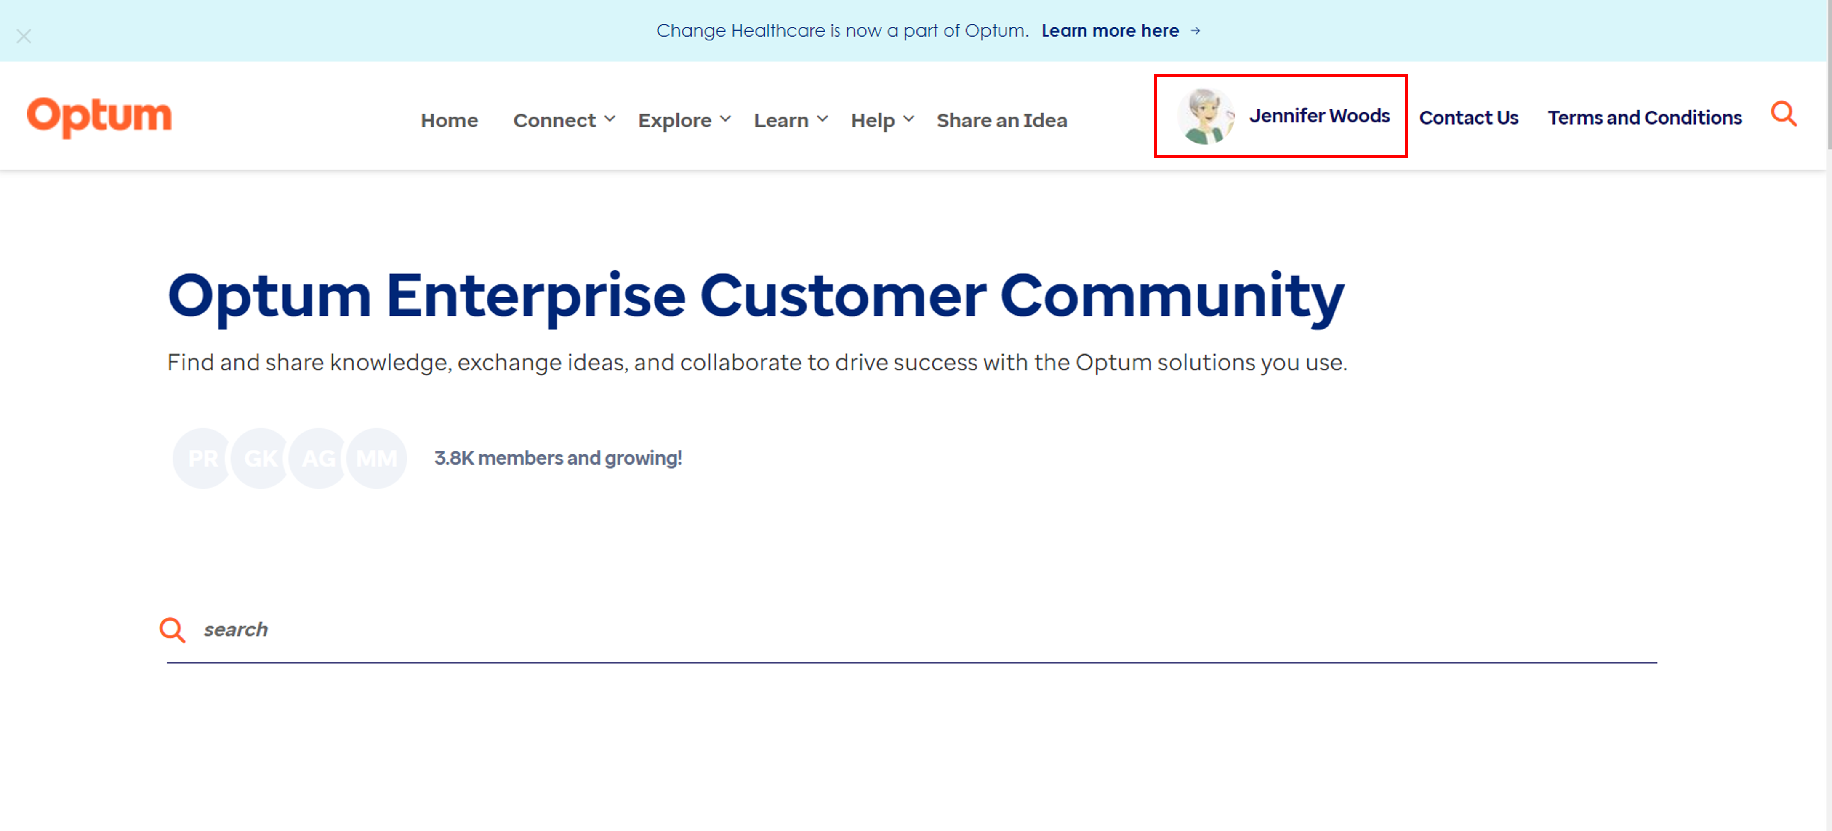Open the Help dropdown menu
1832x831 pixels.
pos(881,120)
